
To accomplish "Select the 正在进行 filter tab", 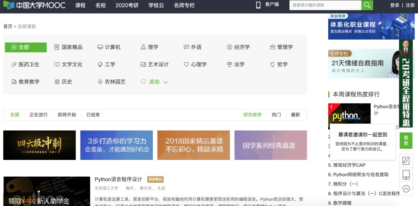I will pos(38,115).
